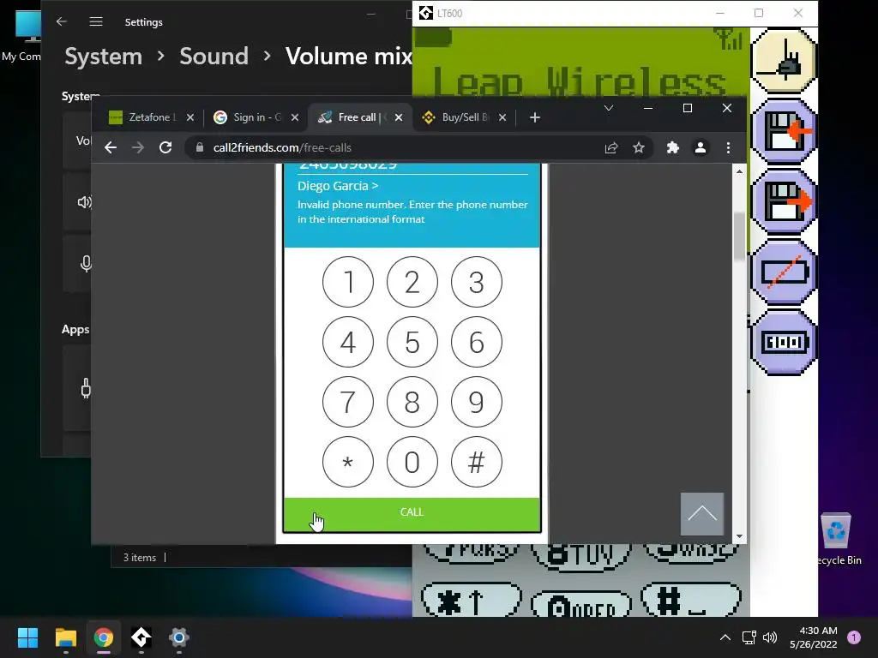The height and width of the screenshot is (658, 878).
Task: Click the taskbar volume speaker icon
Action: pos(770,637)
